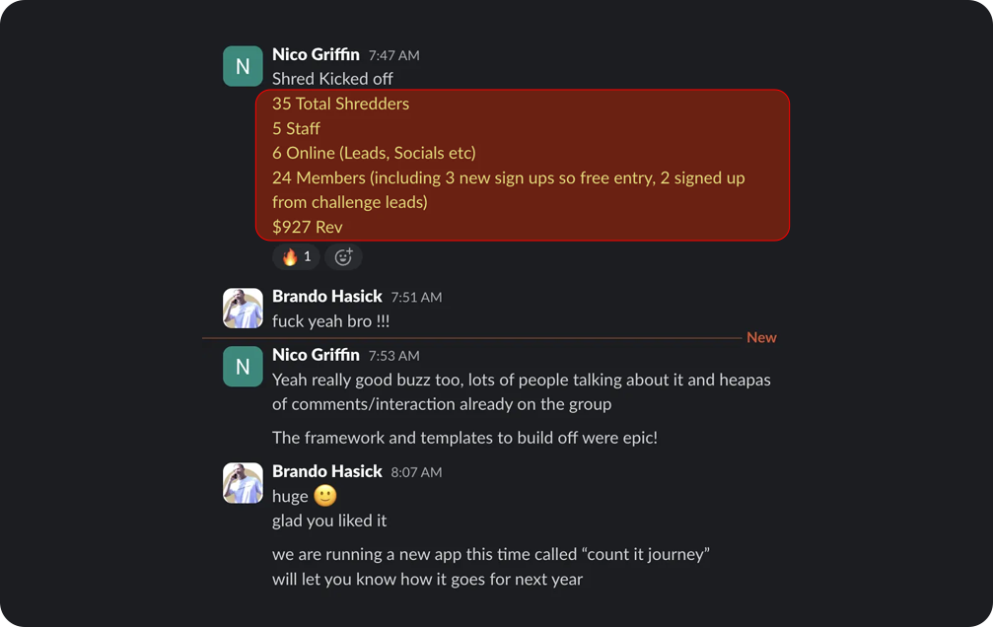
Task: Click Nico Griffin's avatar on the 7:47 AM message
Action: [243, 66]
